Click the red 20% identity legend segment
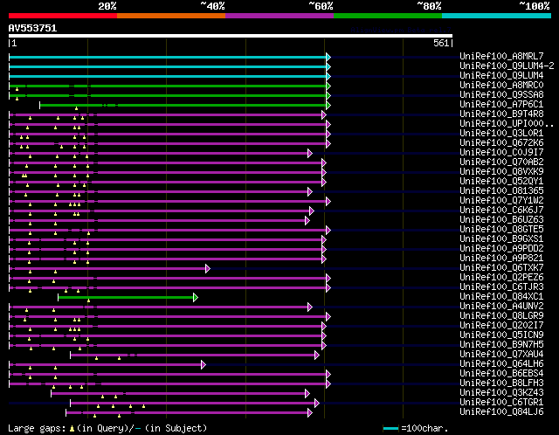The image size is (559, 435). tap(63, 16)
